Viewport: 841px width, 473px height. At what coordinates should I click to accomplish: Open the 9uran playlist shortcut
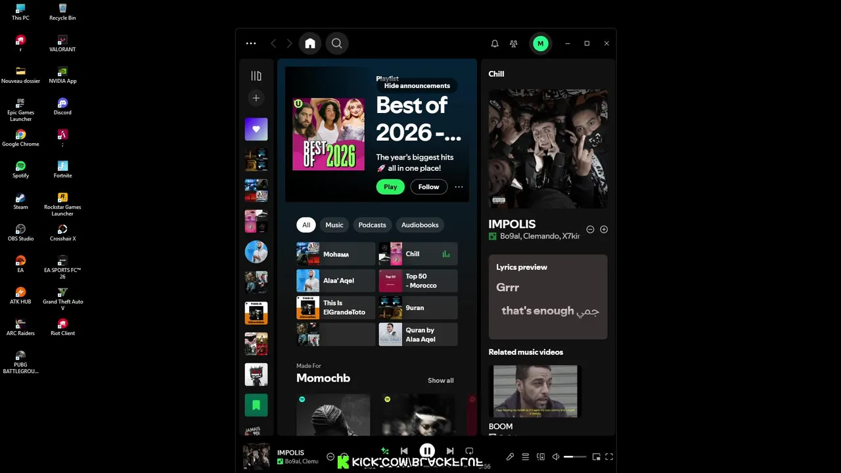418,307
